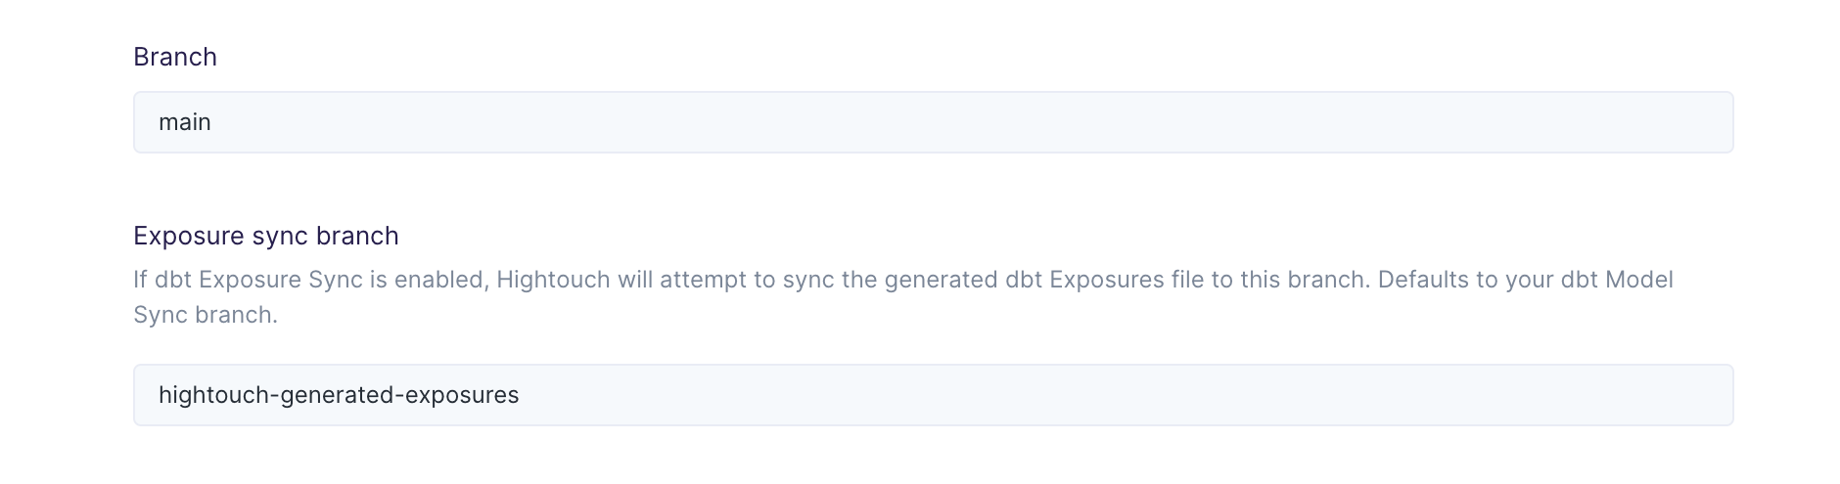
Task: Click "to this branch." in the description
Action: [1290, 280]
